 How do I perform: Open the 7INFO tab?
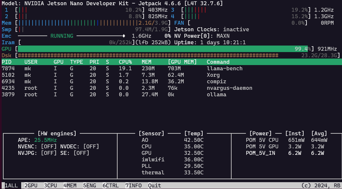click(x=134, y=185)
